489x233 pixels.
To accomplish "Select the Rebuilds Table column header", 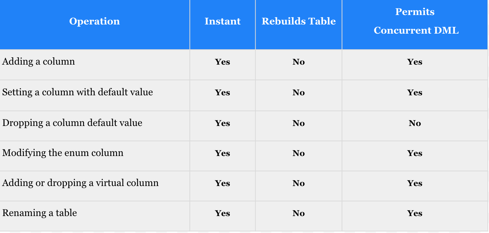I will pyautogui.click(x=299, y=22).
